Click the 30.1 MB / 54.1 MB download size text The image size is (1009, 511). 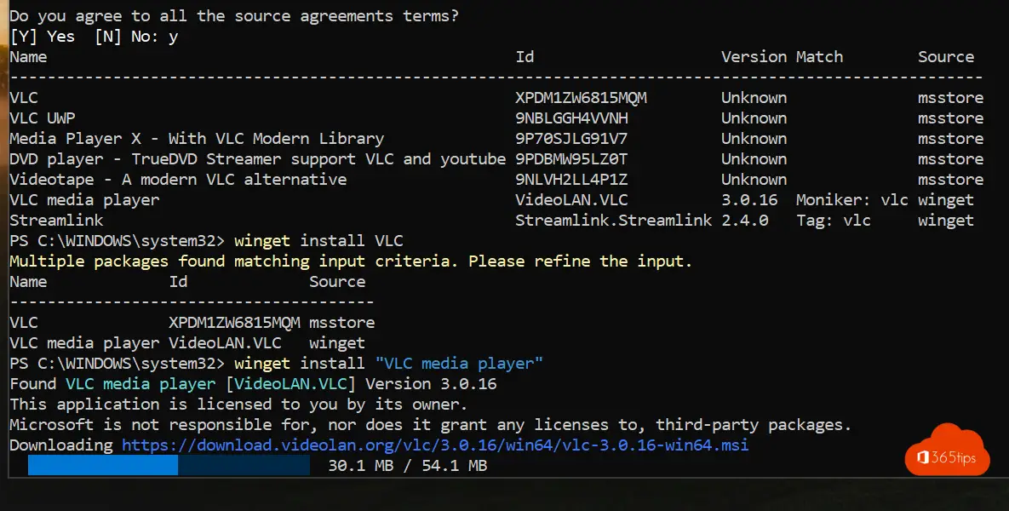coord(407,466)
